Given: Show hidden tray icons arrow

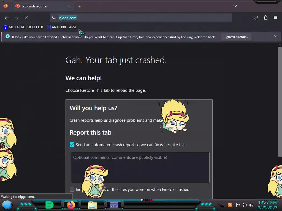Looking at the screenshot, I should point(221,206).
